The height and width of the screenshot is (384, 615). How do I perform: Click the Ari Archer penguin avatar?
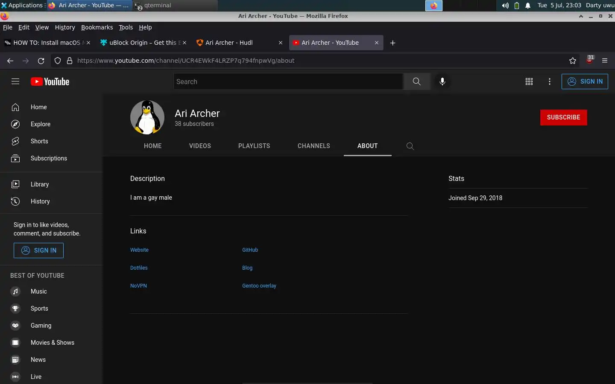pyautogui.click(x=147, y=117)
